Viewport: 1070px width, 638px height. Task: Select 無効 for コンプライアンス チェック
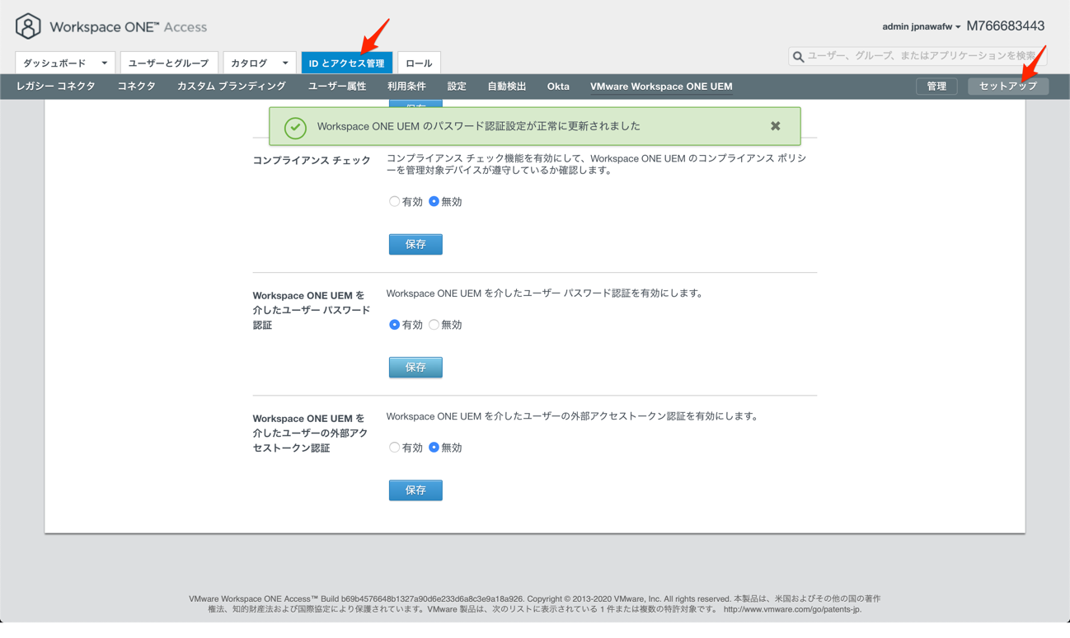pyautogui.click(x=434, y=201)
